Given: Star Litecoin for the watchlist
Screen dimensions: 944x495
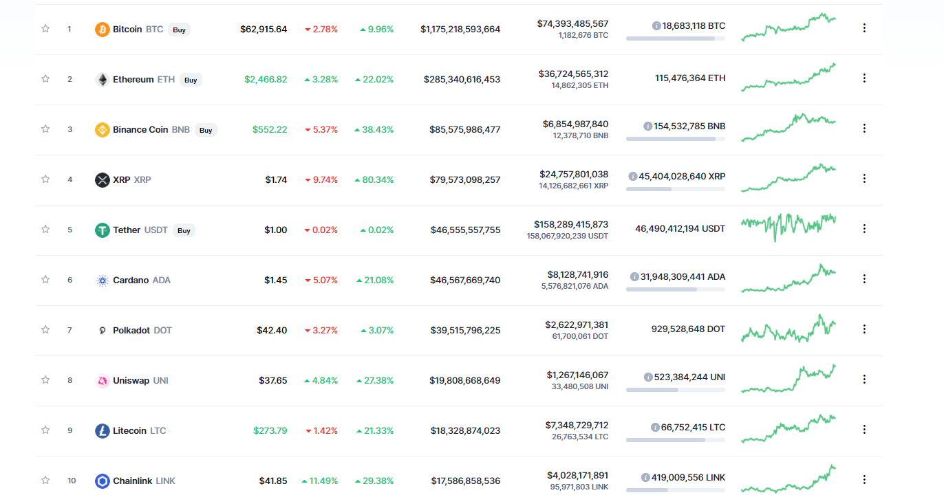Looking at the screenshot, I should pos(45,430).
